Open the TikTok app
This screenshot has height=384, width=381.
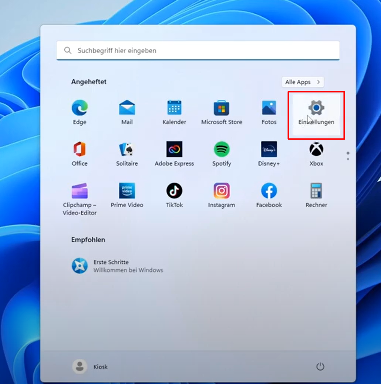coord(174,195)
